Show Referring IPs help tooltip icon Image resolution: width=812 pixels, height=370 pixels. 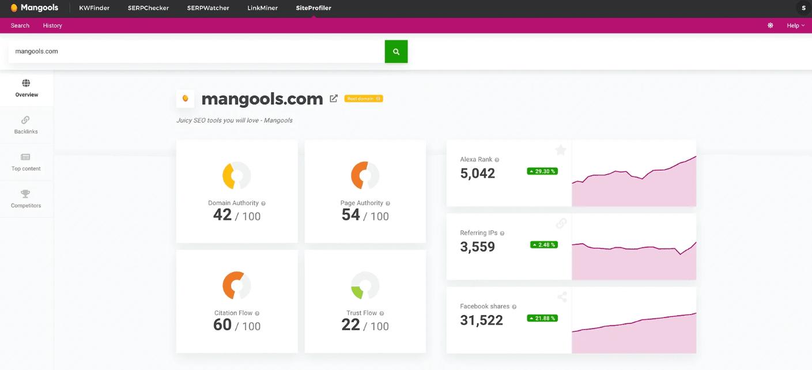[502, 233]
